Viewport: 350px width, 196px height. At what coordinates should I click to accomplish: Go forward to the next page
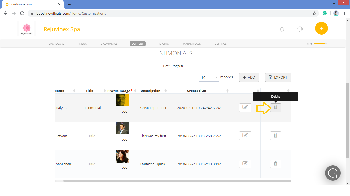pyautogui.click(x=14, y=13)
